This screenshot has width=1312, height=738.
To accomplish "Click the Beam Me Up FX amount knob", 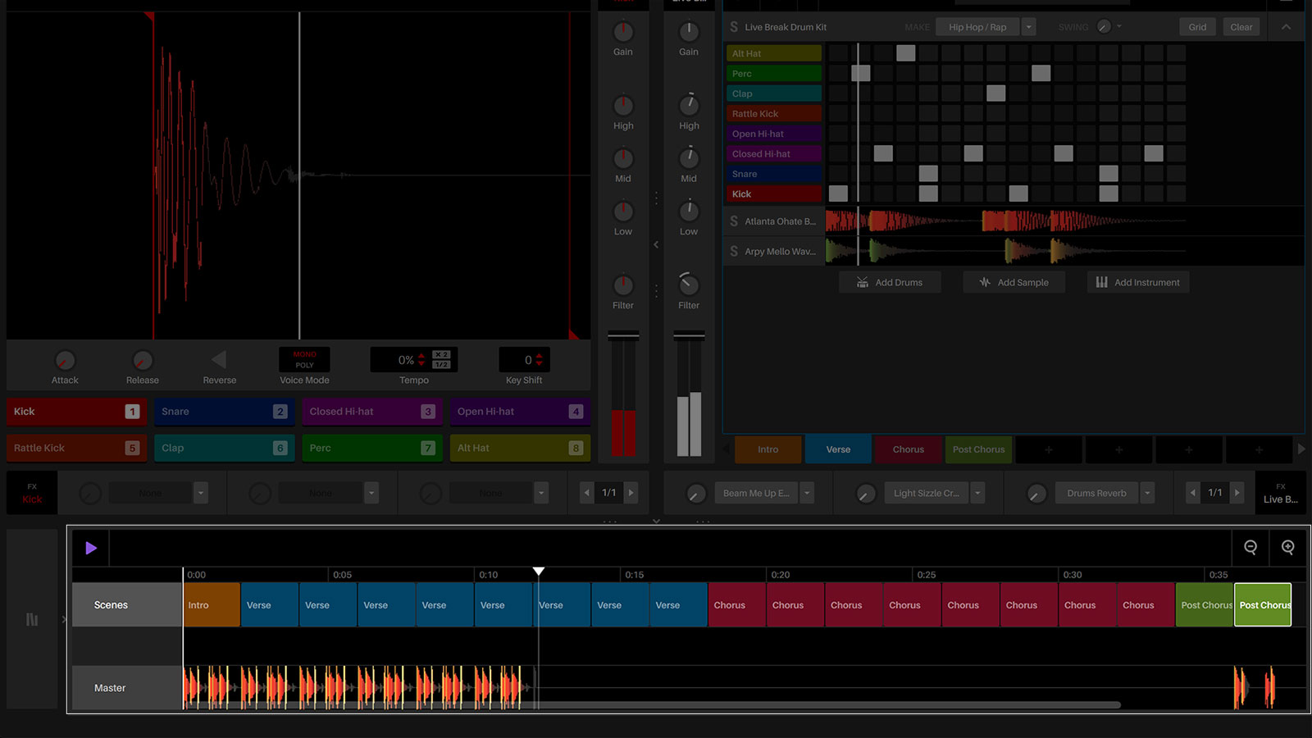I will click(695, 494).
